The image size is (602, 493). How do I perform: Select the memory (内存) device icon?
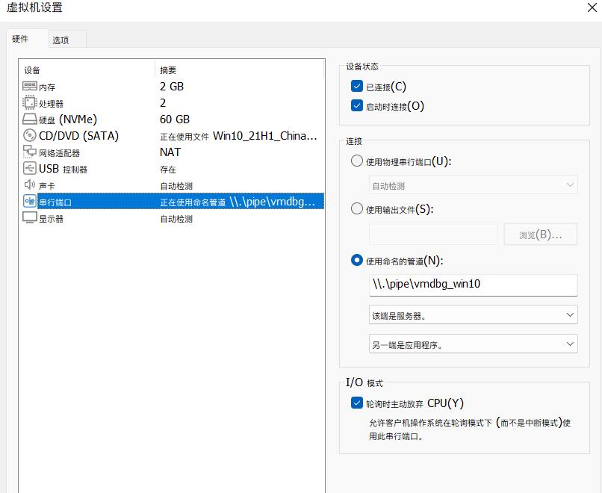[x=30, y=86]
